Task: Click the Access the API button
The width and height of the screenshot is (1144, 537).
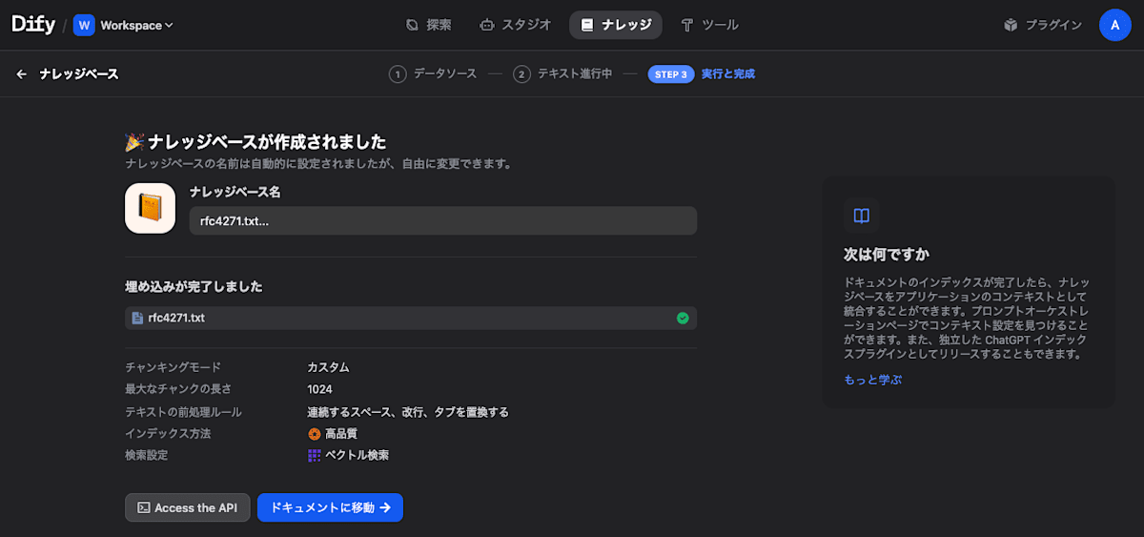Action: point(187,507)
